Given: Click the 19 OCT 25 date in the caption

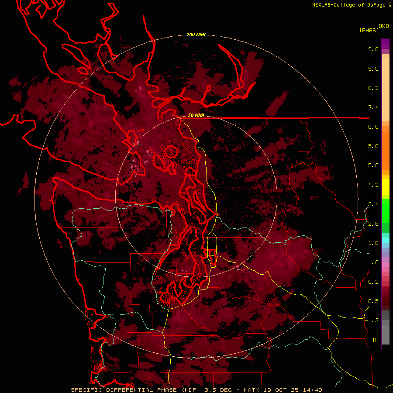Looking at the screenshot, I should tap(281, 390).
